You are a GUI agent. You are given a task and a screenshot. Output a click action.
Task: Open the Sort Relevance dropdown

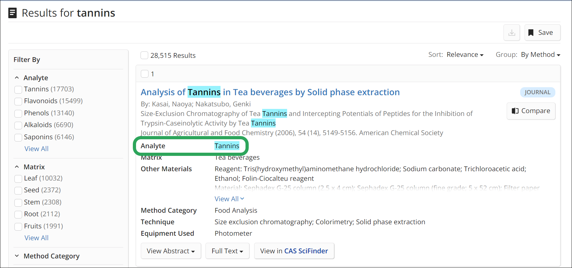tap(465, 55)
